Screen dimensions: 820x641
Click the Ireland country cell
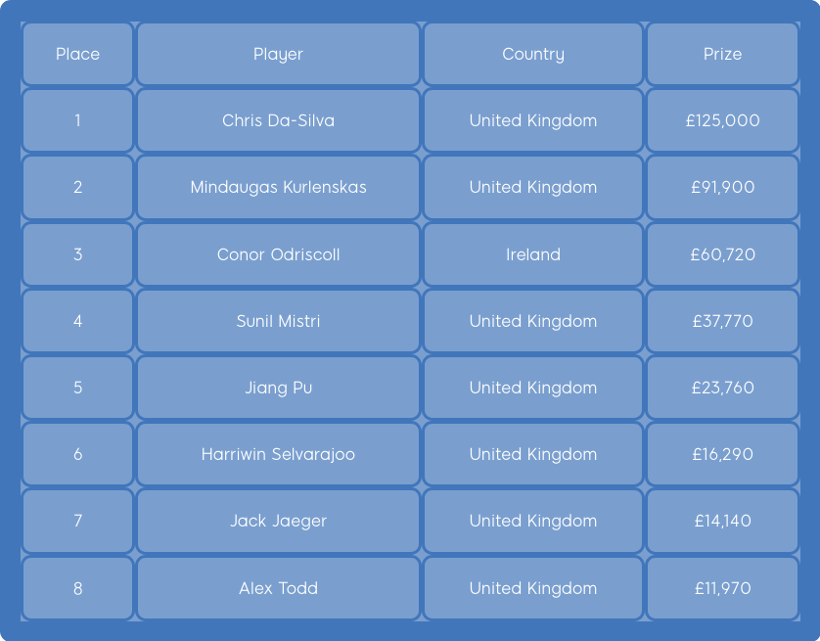533,254
